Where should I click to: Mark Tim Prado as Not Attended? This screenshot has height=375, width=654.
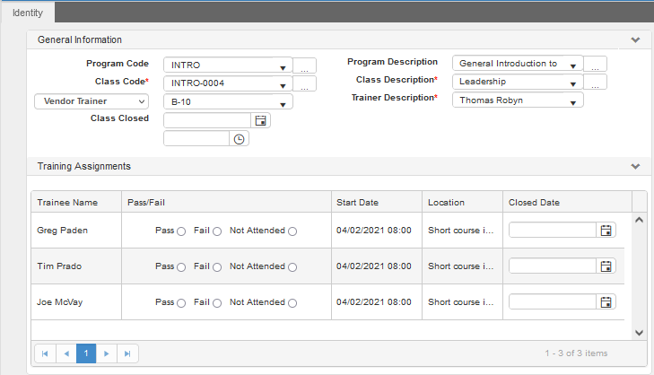292,267
